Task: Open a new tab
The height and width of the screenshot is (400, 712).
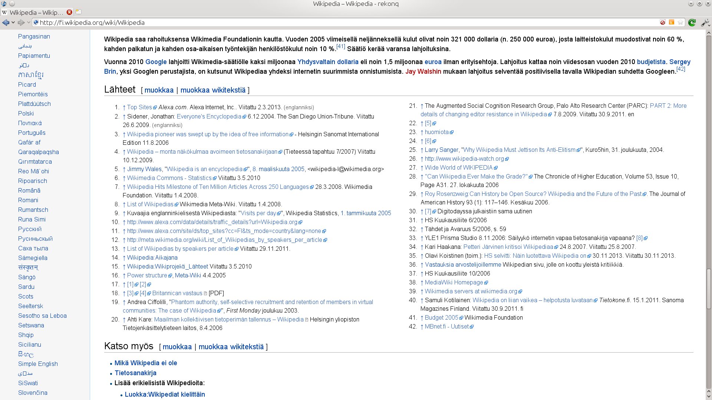Action: tap(79, 12)
